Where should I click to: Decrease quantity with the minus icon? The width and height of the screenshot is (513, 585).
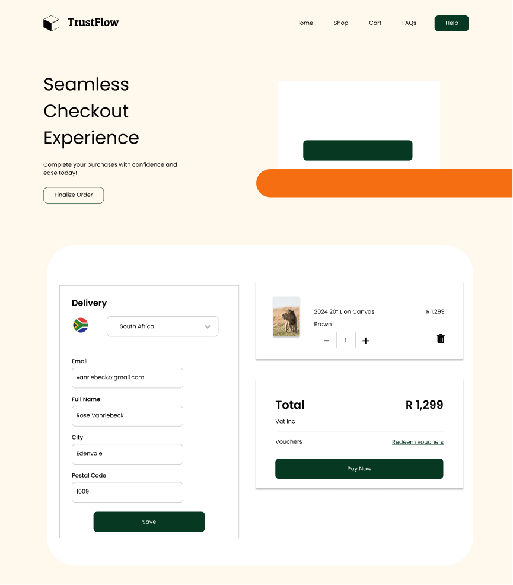pyautogui.click(x=326, y=340)
